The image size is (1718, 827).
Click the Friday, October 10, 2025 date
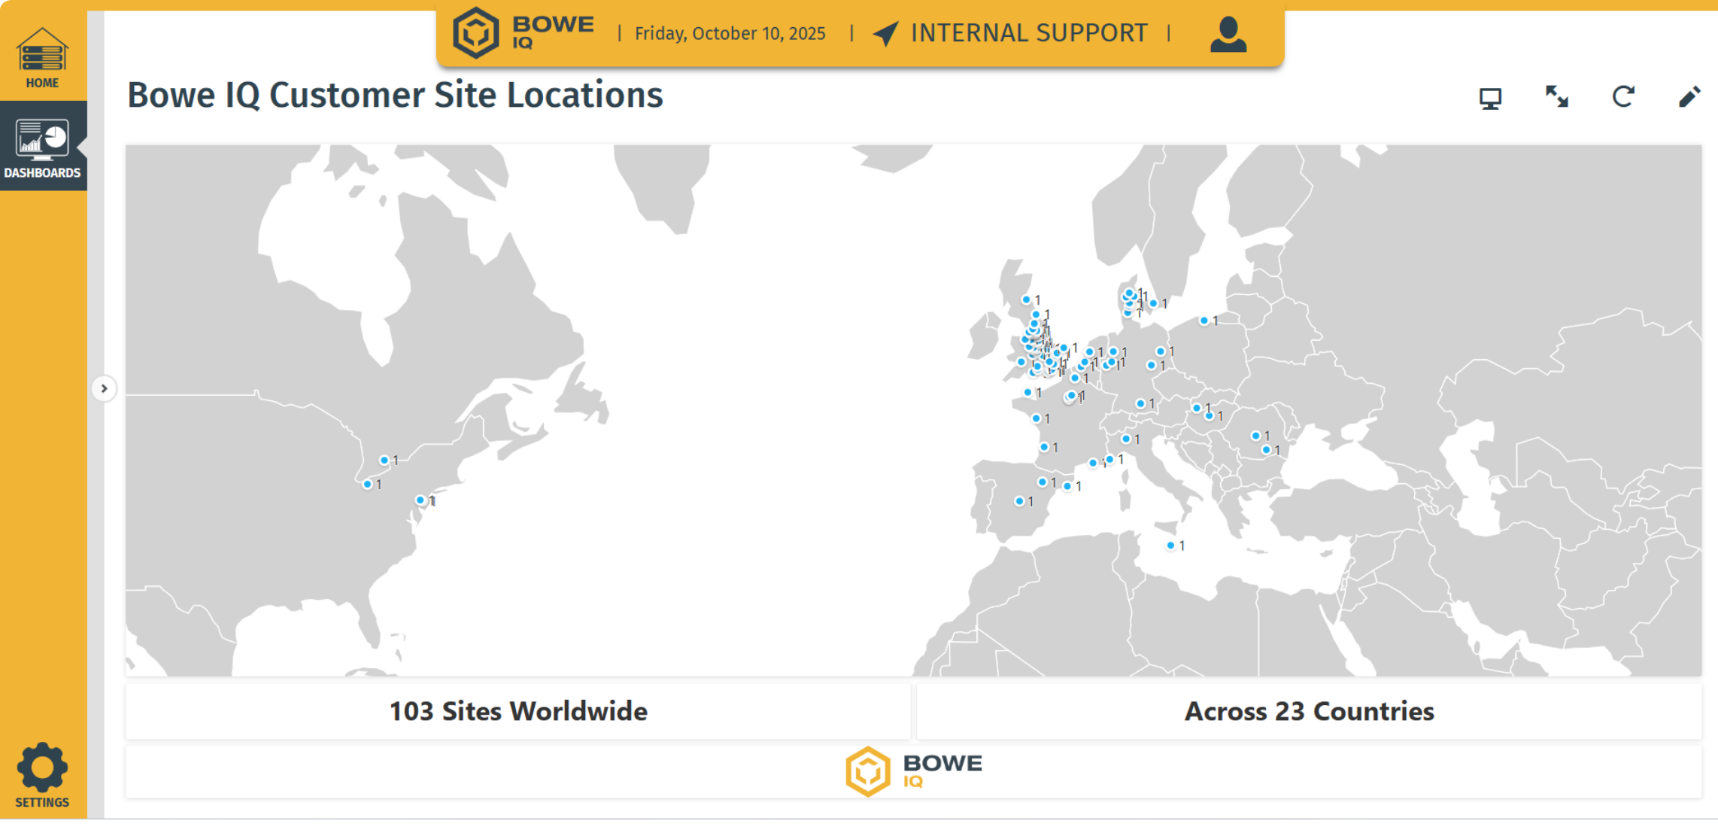coord(730,34)
